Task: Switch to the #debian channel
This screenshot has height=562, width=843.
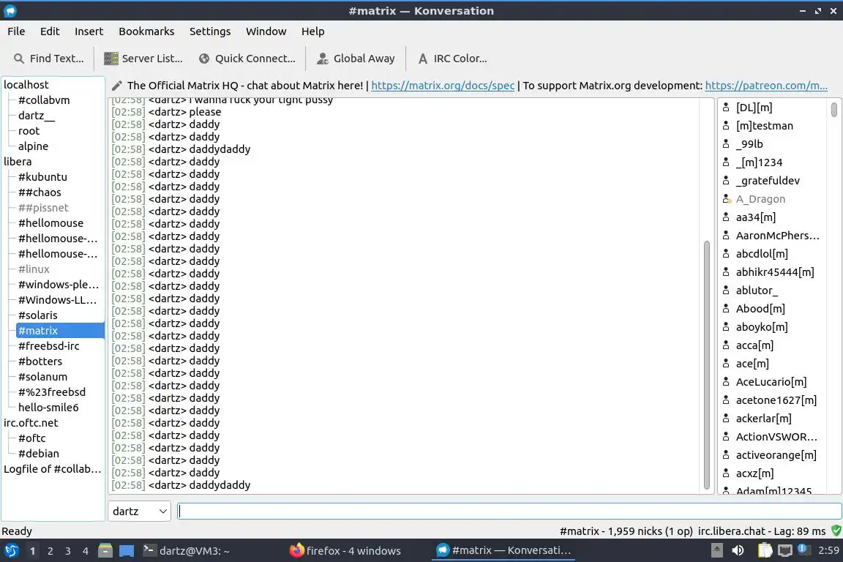Action: 39,454
